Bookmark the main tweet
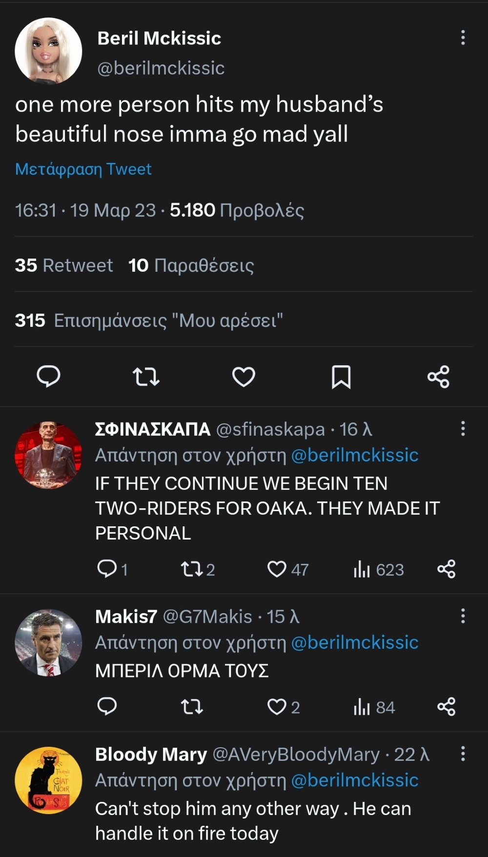The width and height of the screenshot is (488, 857). click(x=341, y=377)
